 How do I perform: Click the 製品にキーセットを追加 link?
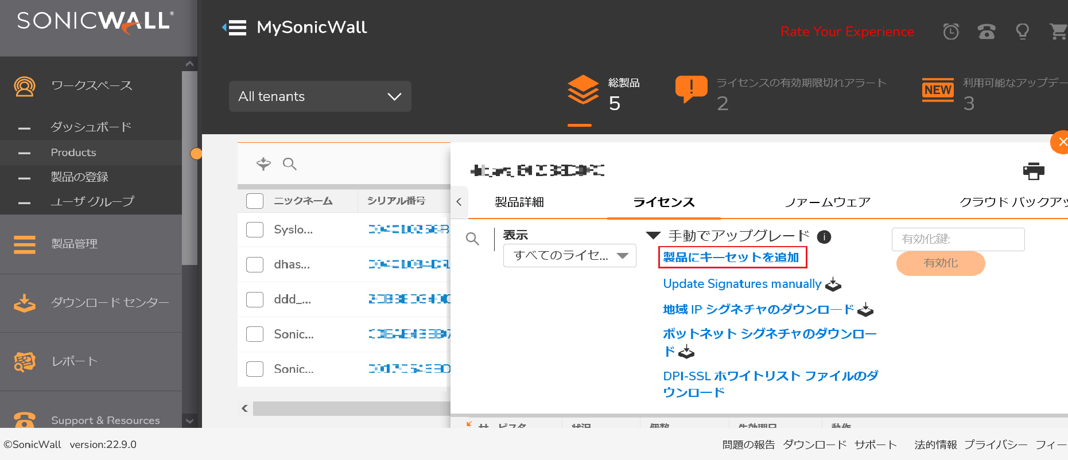[731, 257]
